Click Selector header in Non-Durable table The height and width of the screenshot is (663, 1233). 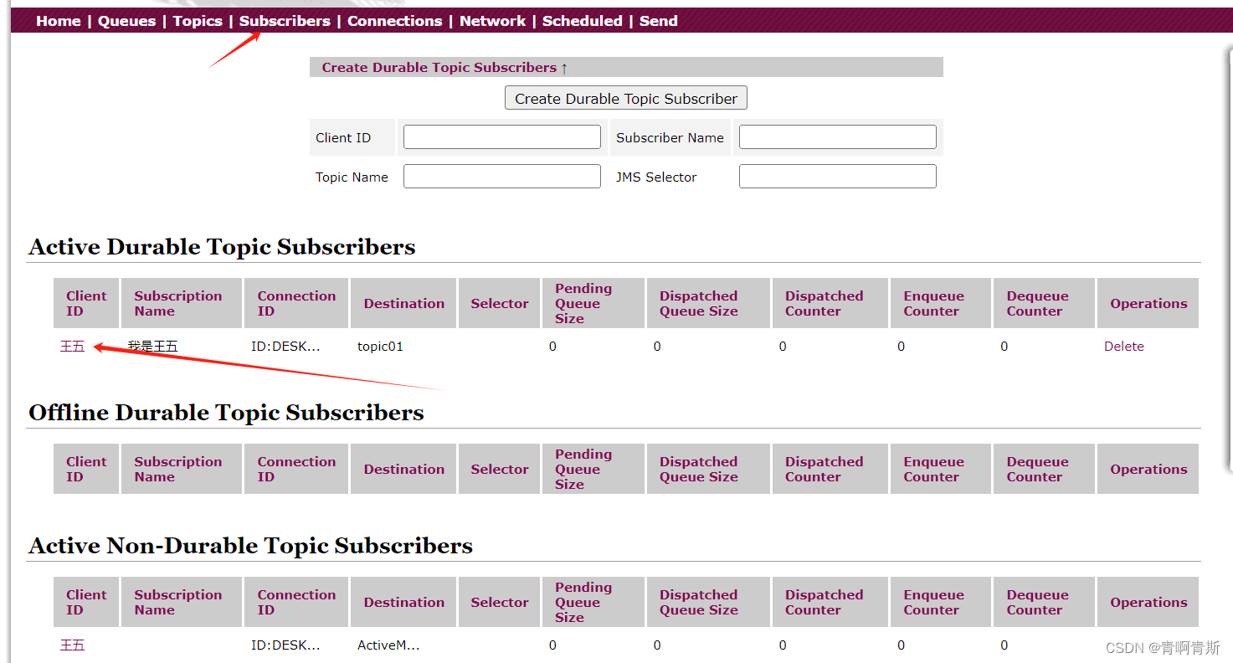(x=499, y=602)
